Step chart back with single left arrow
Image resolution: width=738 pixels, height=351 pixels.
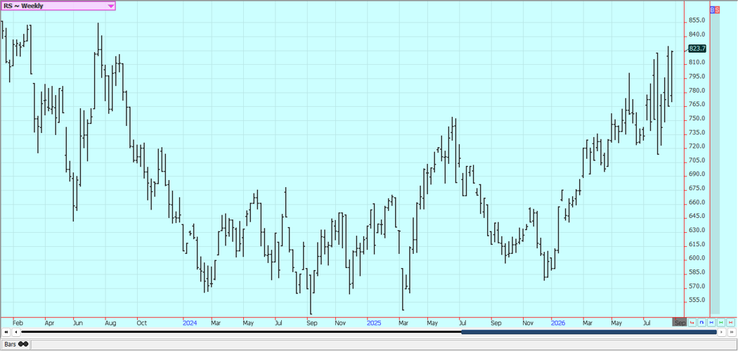pyautogui.click(x=16, y=332)
